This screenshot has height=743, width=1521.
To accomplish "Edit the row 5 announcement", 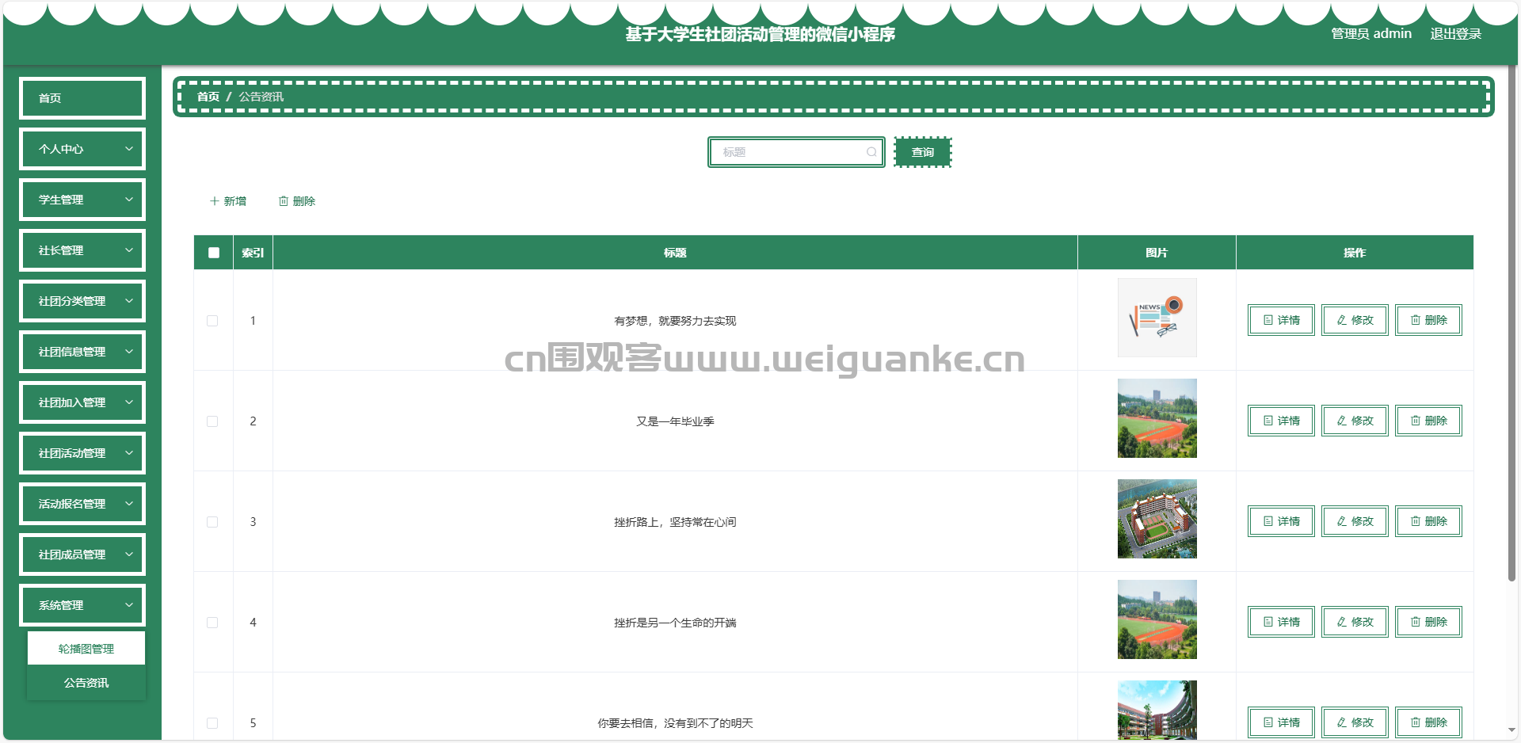I will pos(1354,722).
